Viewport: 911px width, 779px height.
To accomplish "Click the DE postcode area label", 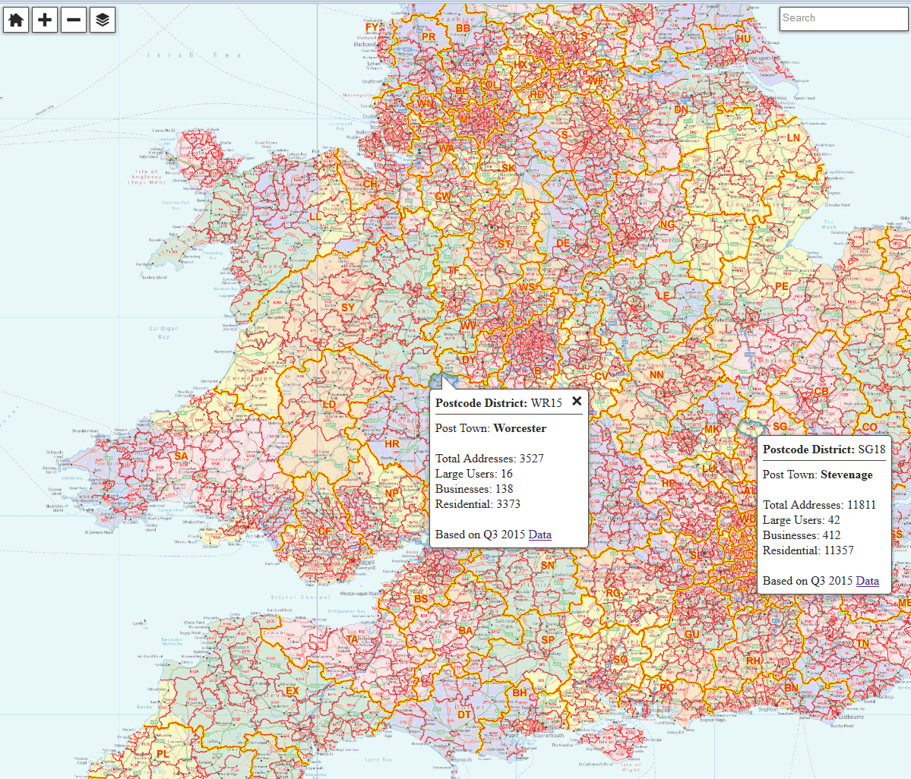I will coord(563,243).
